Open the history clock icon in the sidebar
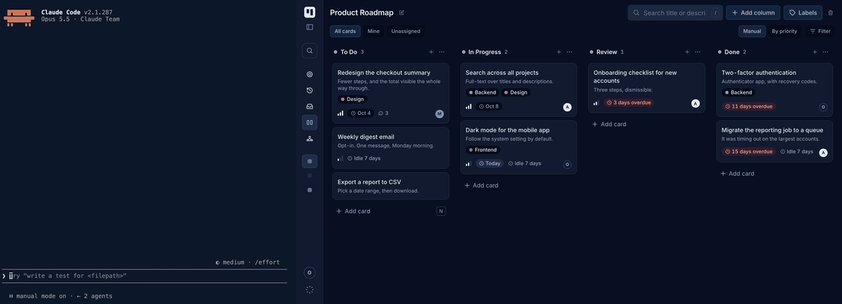This screenshot has height=304, width=842. [309, 90]
